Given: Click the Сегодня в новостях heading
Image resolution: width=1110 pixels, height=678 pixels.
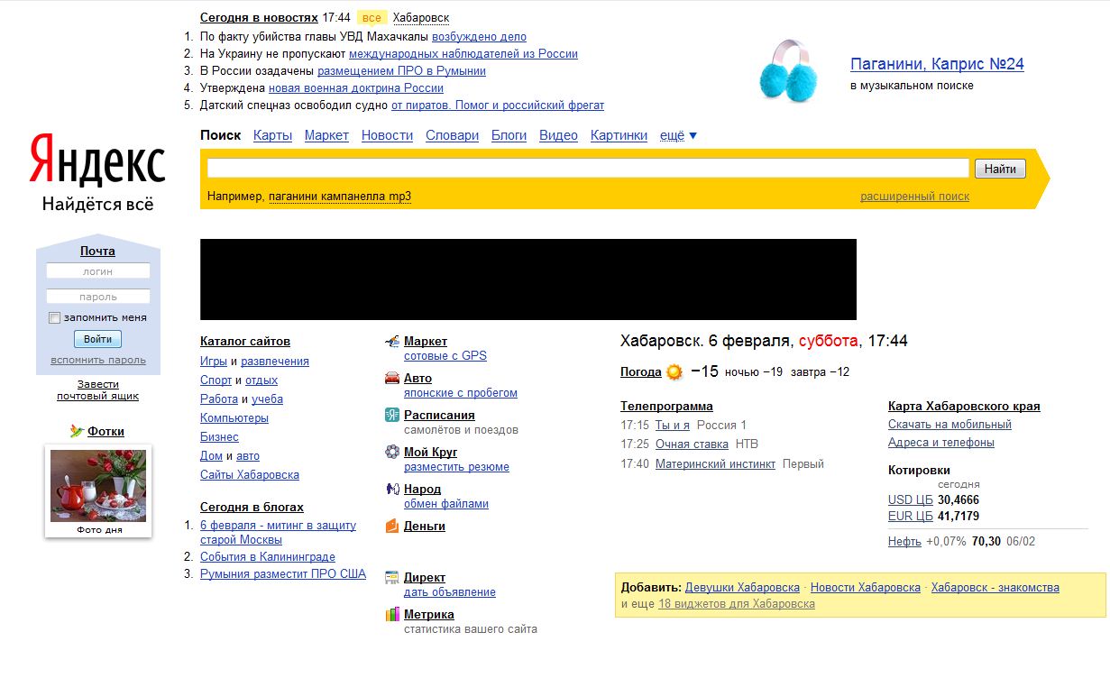Looking at the screenshot, I should [x=259, y=17].
